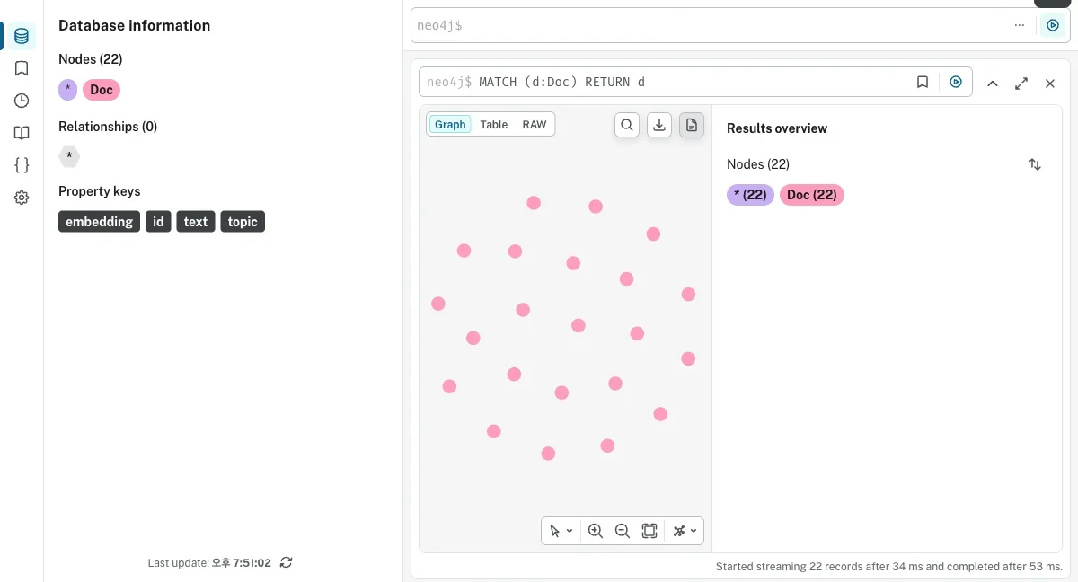Screen dimensions: 1078x582
Task: Select the * (22) chip in Results overview
Action: [750, 195]
